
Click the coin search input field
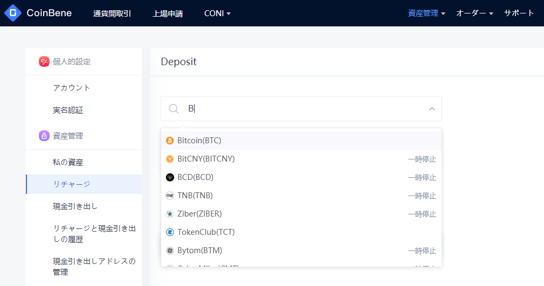(x=301, y=109)
